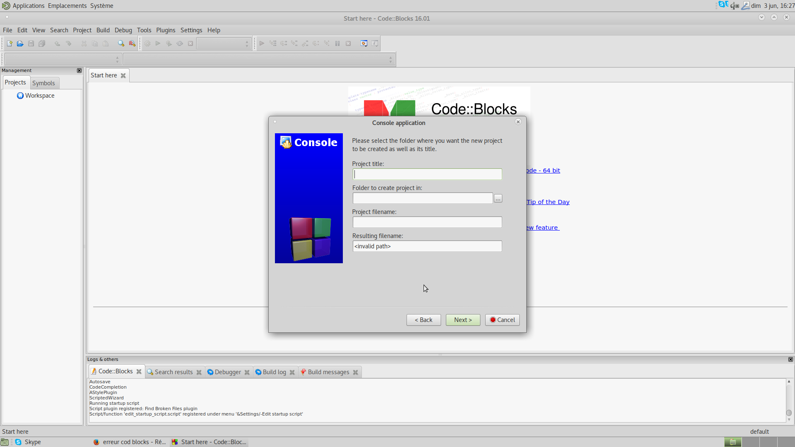Click the Redo arrow toolbar icon
The height and width of the screenshot is (447, 795).
pyautogui.click(x=68, y=43)
